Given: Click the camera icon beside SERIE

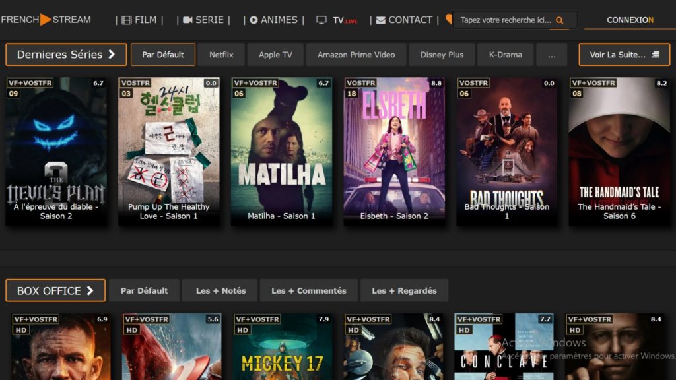Looking at the screenshot, I should (x=187, y=20).
